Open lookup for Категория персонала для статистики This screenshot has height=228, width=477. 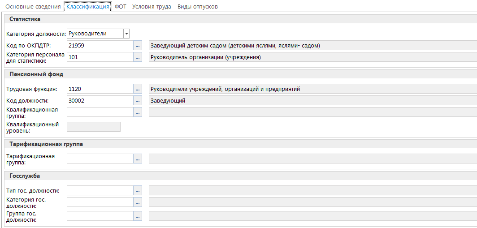click(x=138, y=57)
